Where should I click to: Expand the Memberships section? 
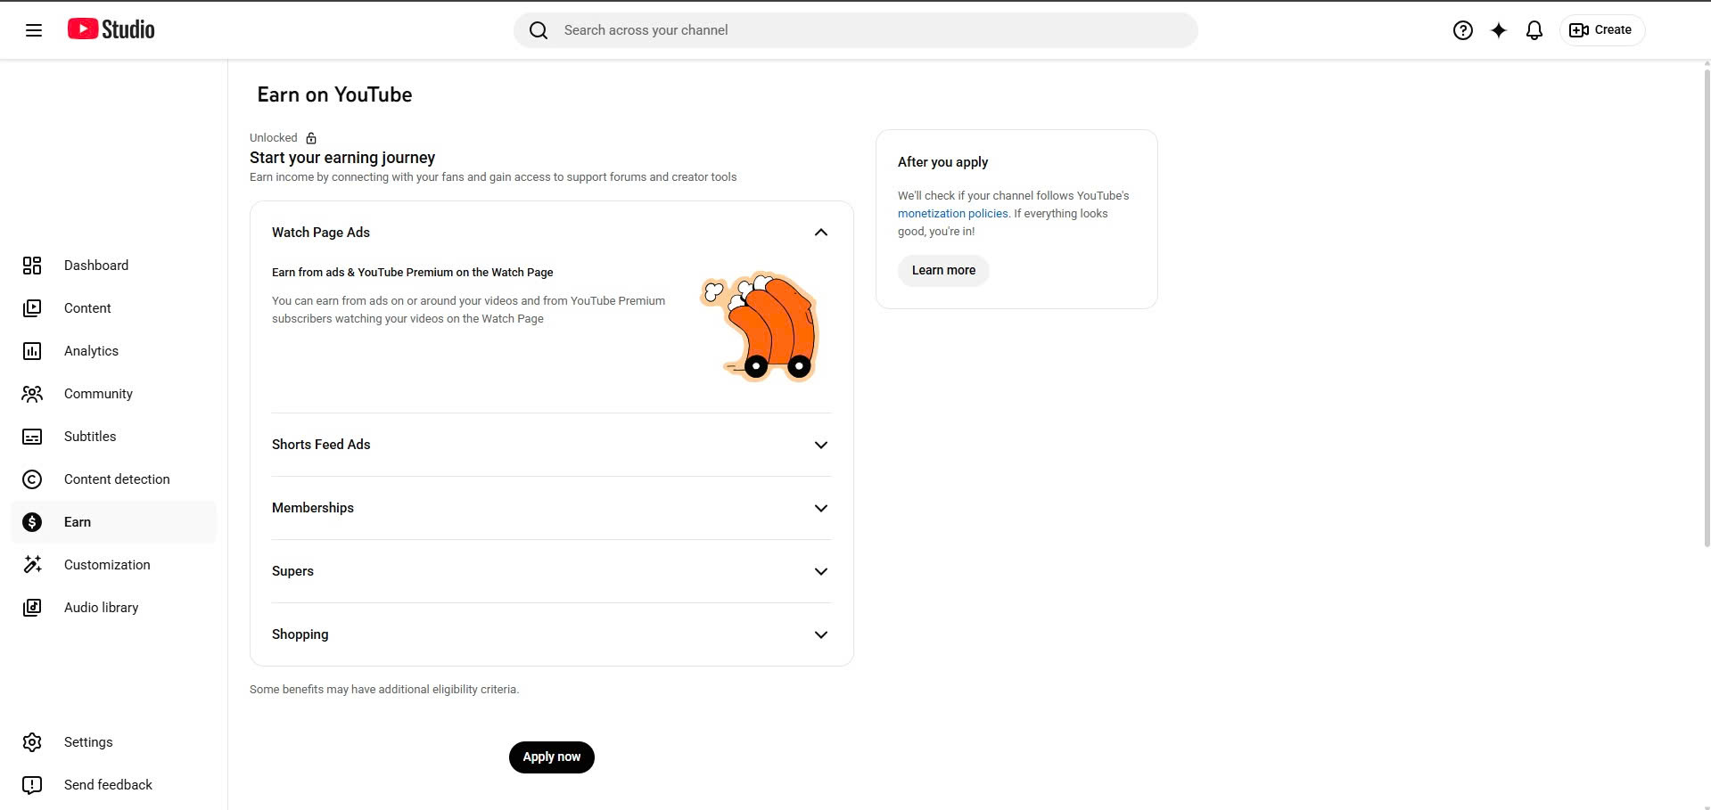pyautogui.click(x=821, y=508)
